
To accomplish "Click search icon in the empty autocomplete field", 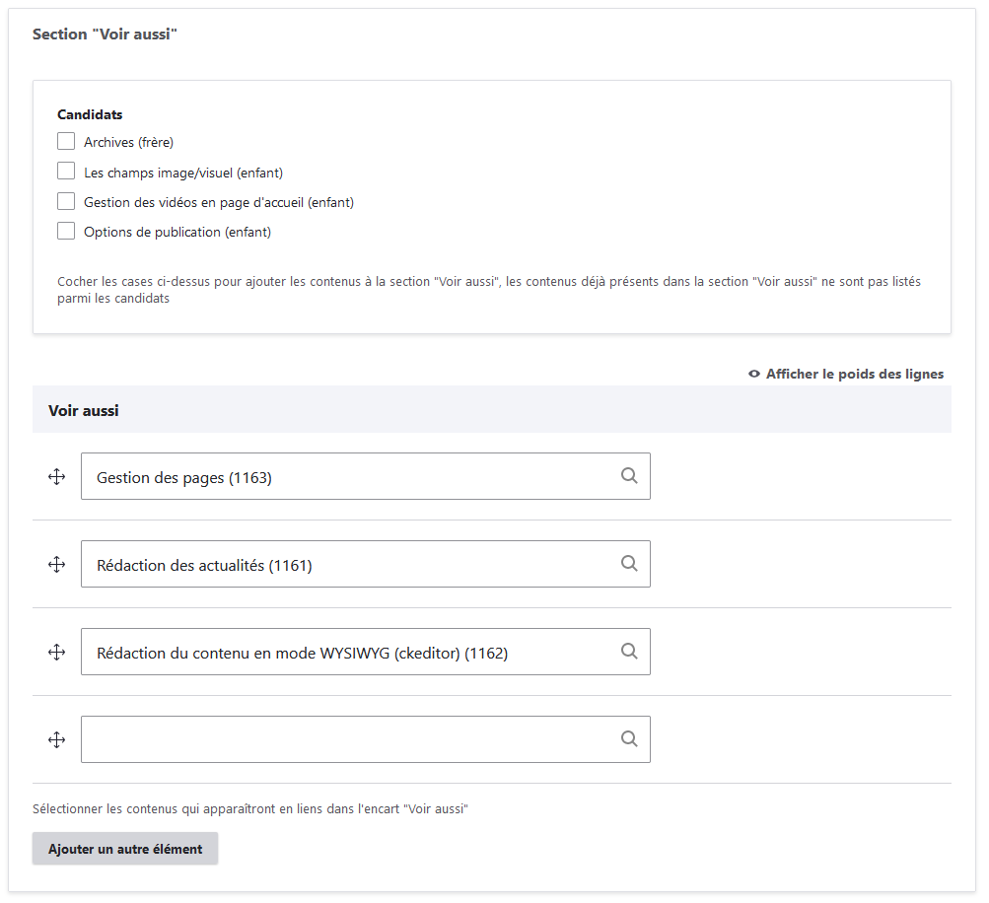I will [629, 739].
